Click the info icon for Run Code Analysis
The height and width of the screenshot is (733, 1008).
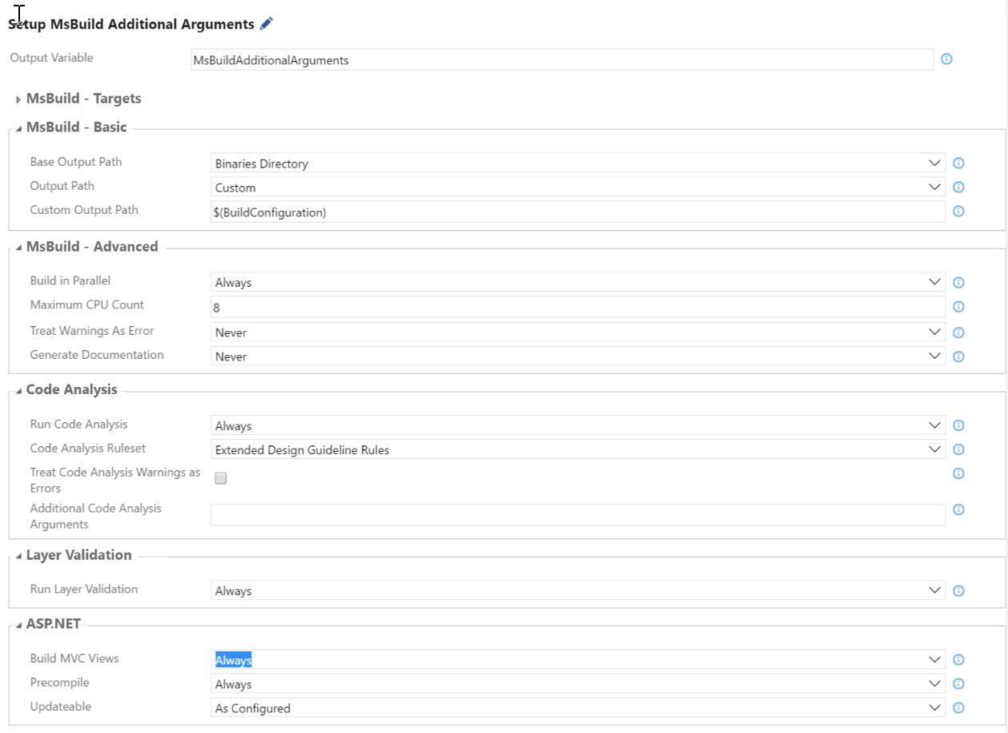[x=958, y=425]
